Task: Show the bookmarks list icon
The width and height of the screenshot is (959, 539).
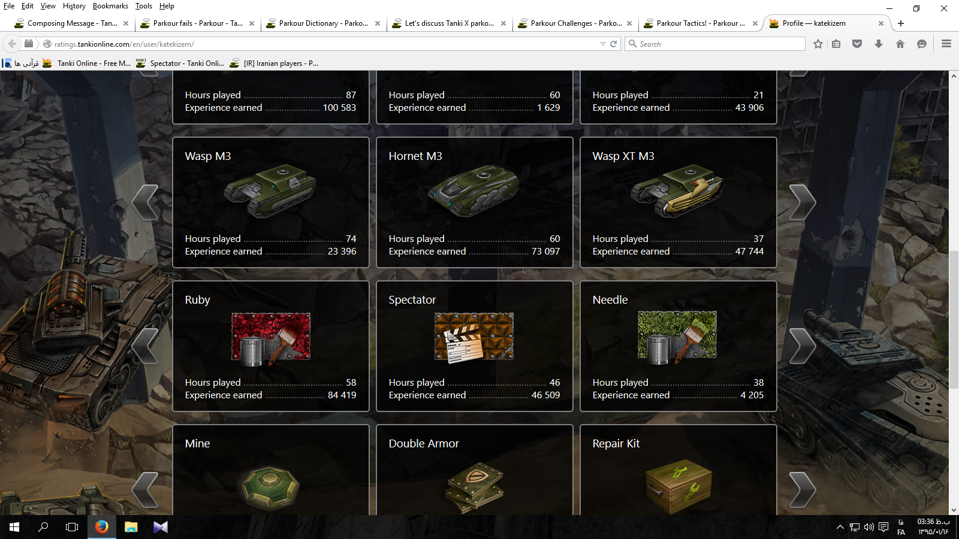Action: pyautogui.click(x=836, y=44)
